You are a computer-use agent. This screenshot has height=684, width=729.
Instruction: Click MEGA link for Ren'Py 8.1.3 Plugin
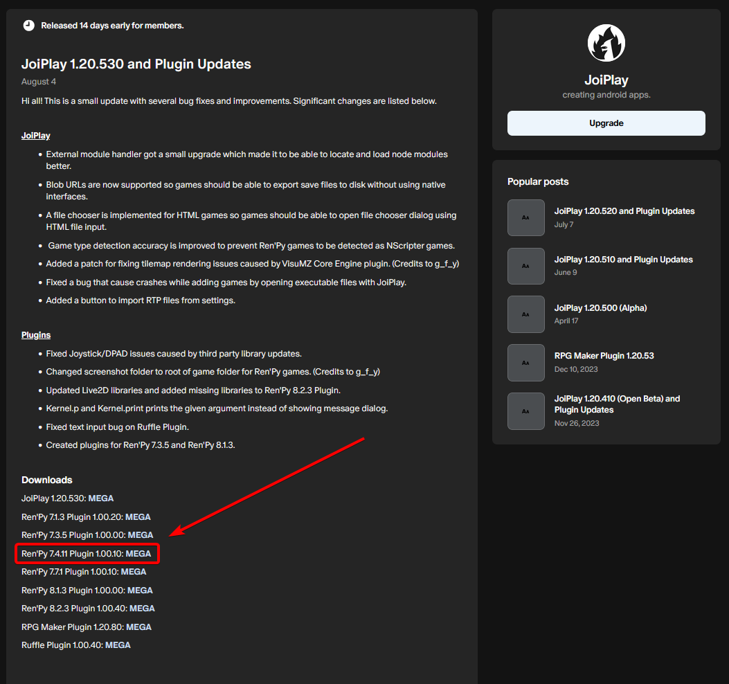pos(140,591)
